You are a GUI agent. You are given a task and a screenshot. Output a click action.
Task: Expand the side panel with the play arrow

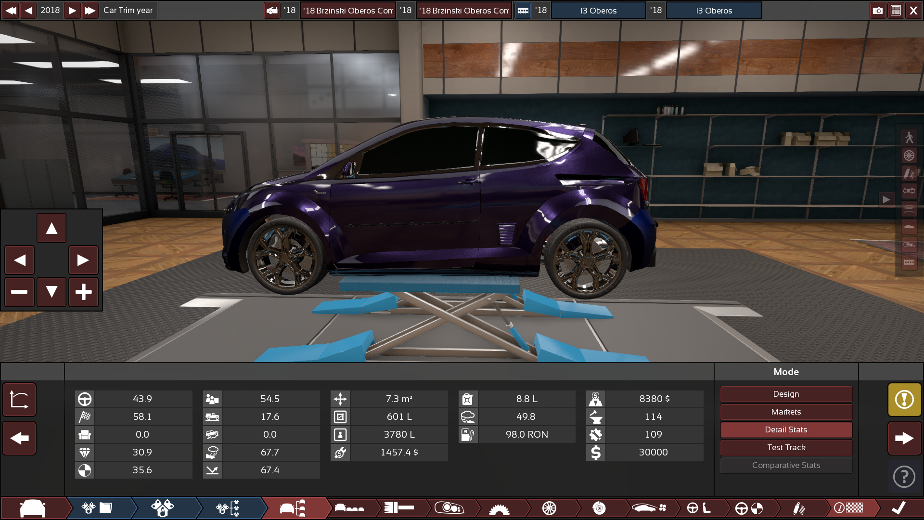(x=886, y=199)
